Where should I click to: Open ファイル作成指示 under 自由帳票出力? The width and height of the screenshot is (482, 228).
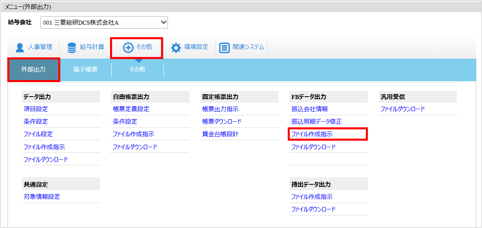click(134, 134)
